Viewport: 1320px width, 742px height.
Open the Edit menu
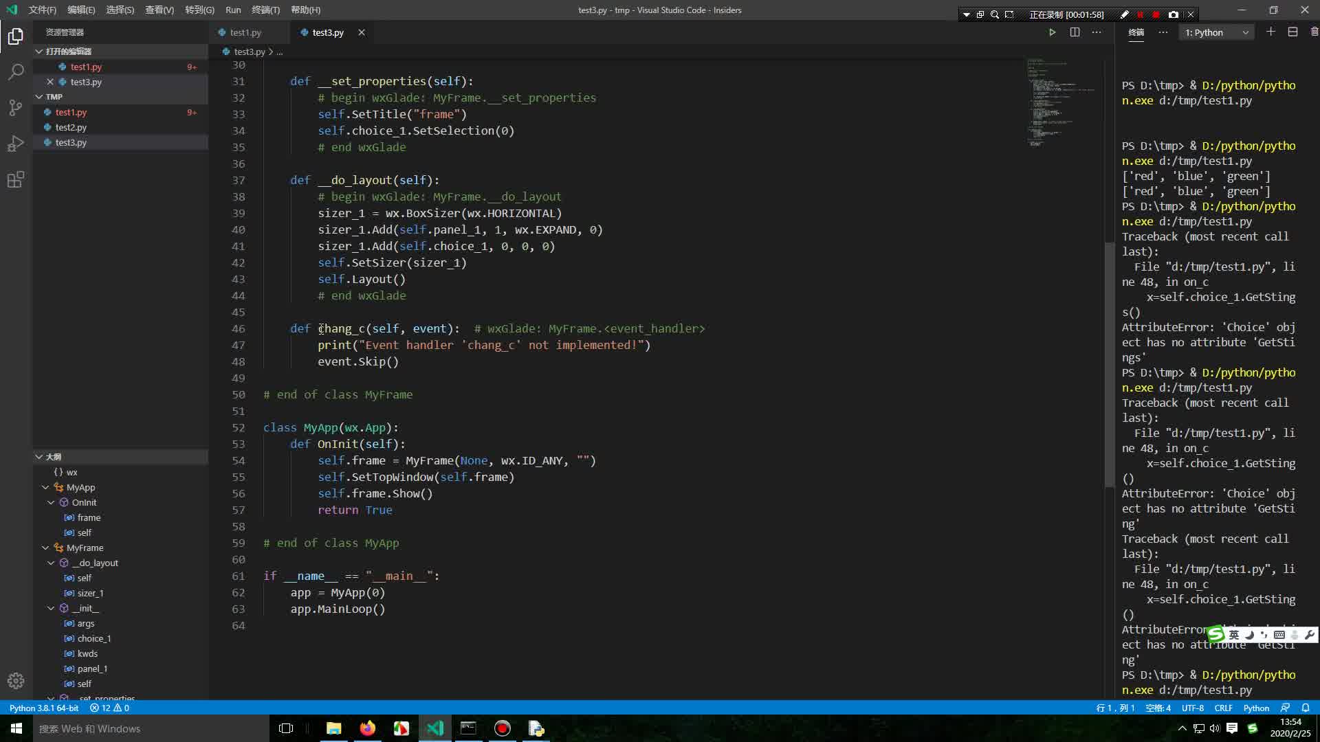click(x=81, y=10)
